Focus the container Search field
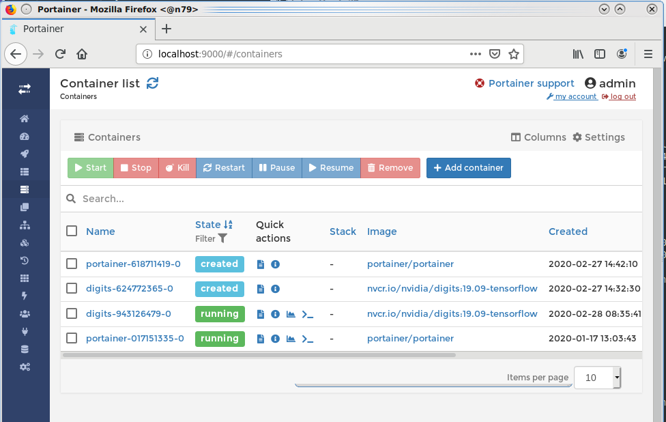 pos(351,199)
